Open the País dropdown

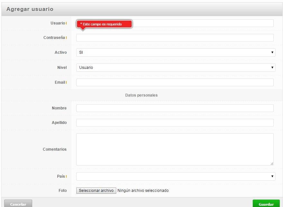[175, 176]
